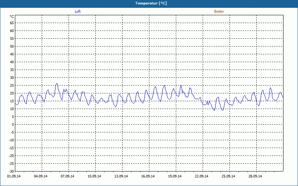
Task: Click the 10.09.14 date label
Action: click(94, 176)
